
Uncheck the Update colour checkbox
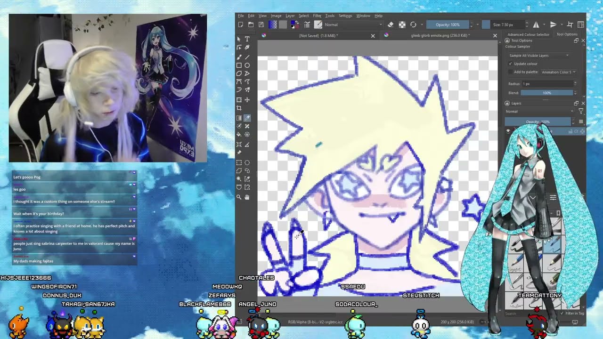point(511,64)
